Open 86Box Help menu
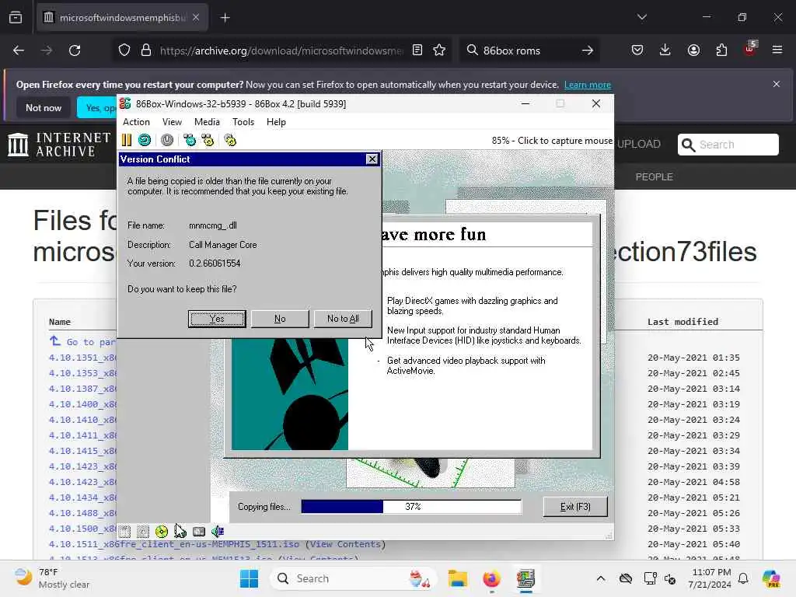The image size is (796, 597). click(276, 122)
